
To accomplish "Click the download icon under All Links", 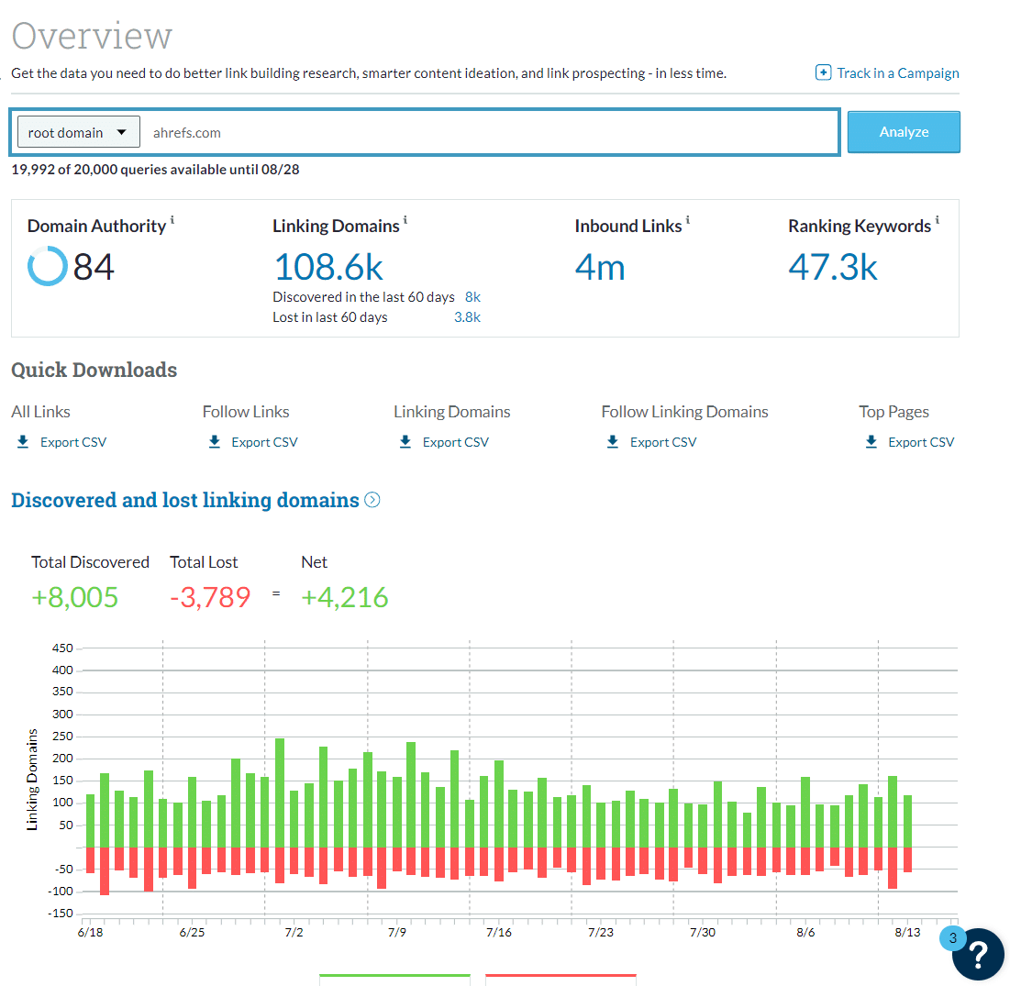I will coord(23,442).
